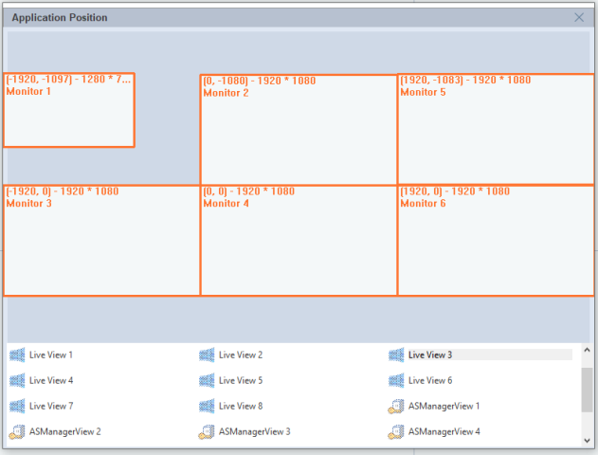
Task: Click the scroll down arrow in application list
Action: coord(587,441)
